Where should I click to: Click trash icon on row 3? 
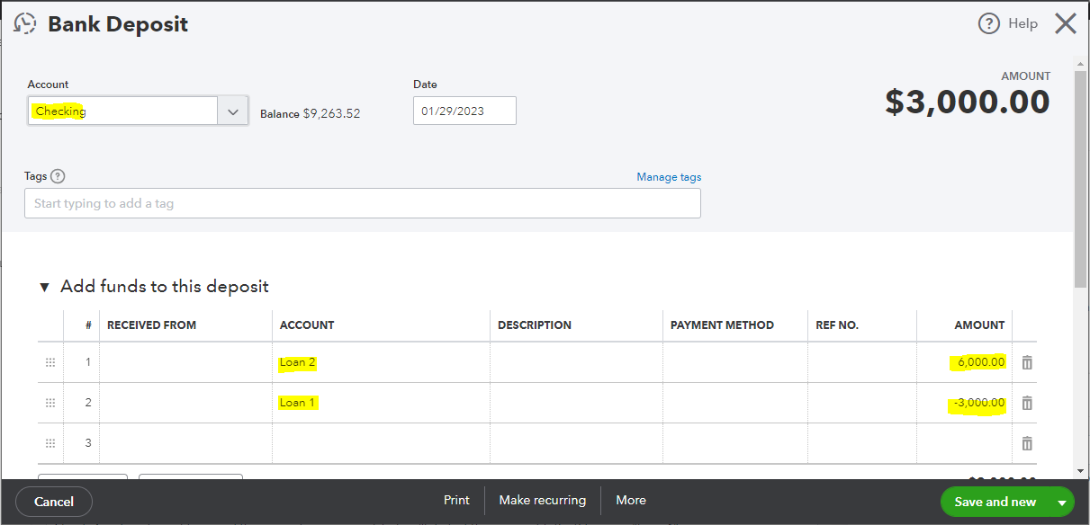pyautogui.click(x=1027, y=443)
